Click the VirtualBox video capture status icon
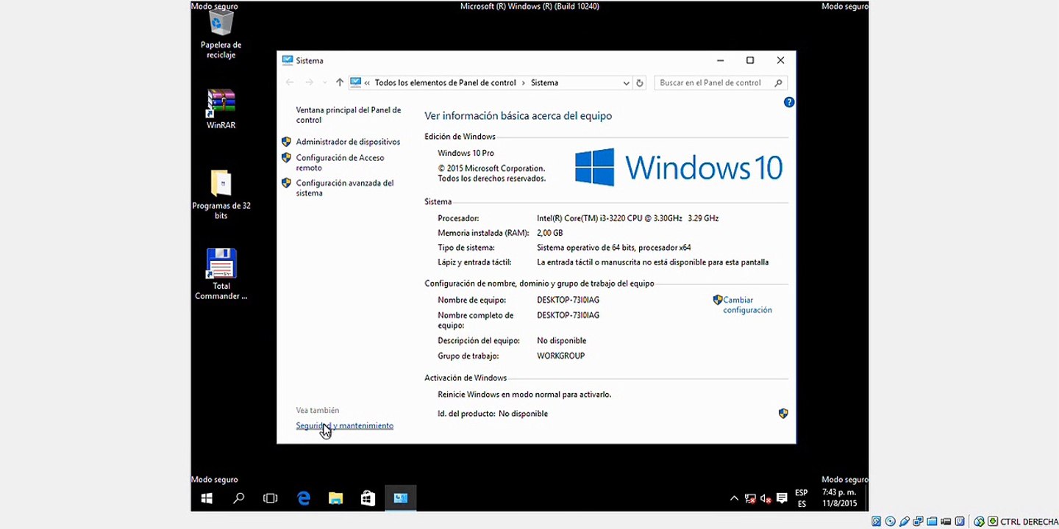The width and height of the screenshot is (1059, 529). [946, 522]
